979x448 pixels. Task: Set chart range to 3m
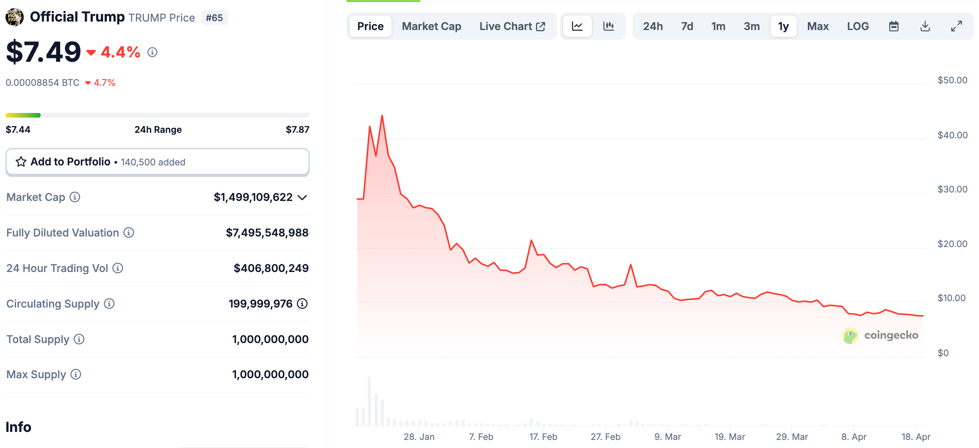coord(752,26)
